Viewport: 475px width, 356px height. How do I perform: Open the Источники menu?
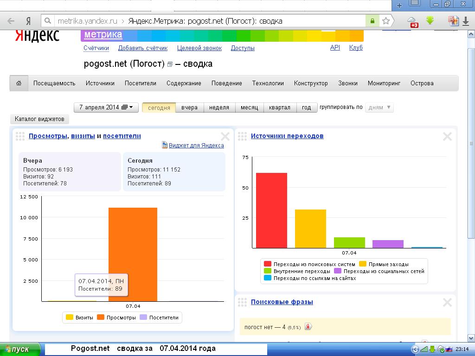(100, 83)
